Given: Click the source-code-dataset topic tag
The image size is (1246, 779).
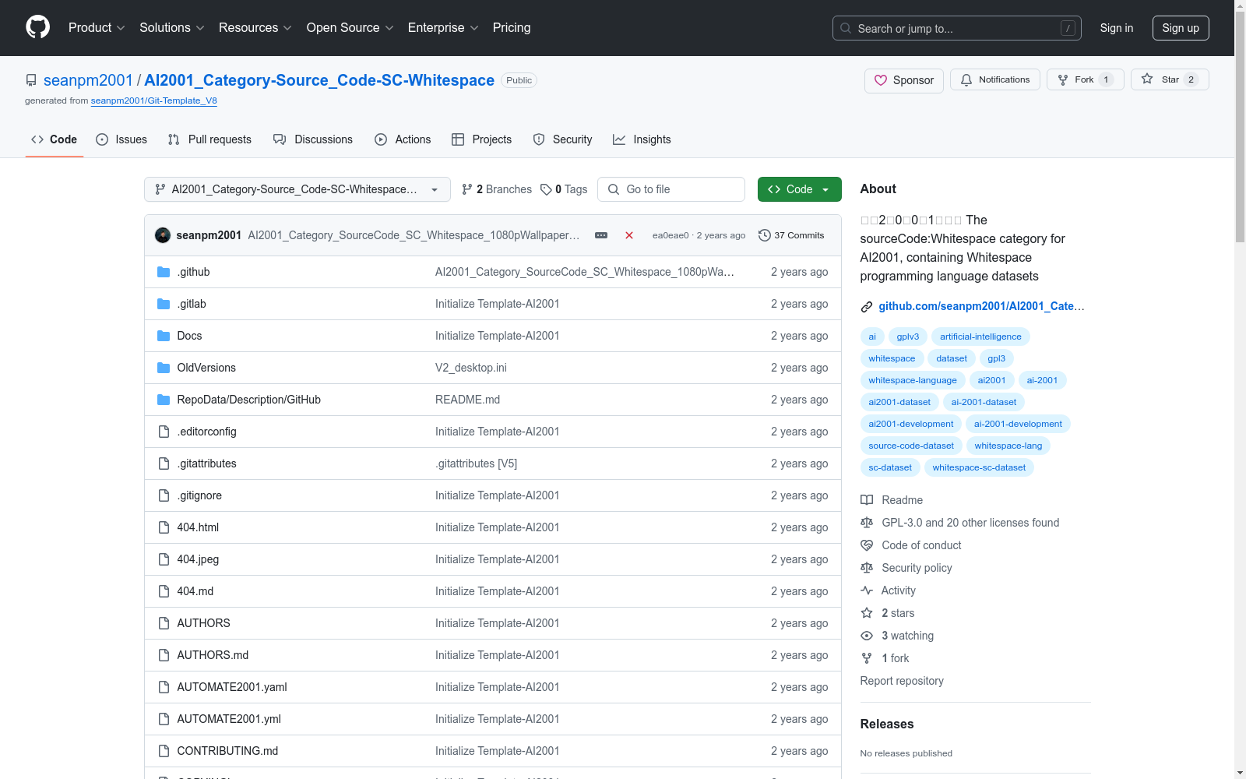Looking at the screenshot, I should tap(911, 446).
